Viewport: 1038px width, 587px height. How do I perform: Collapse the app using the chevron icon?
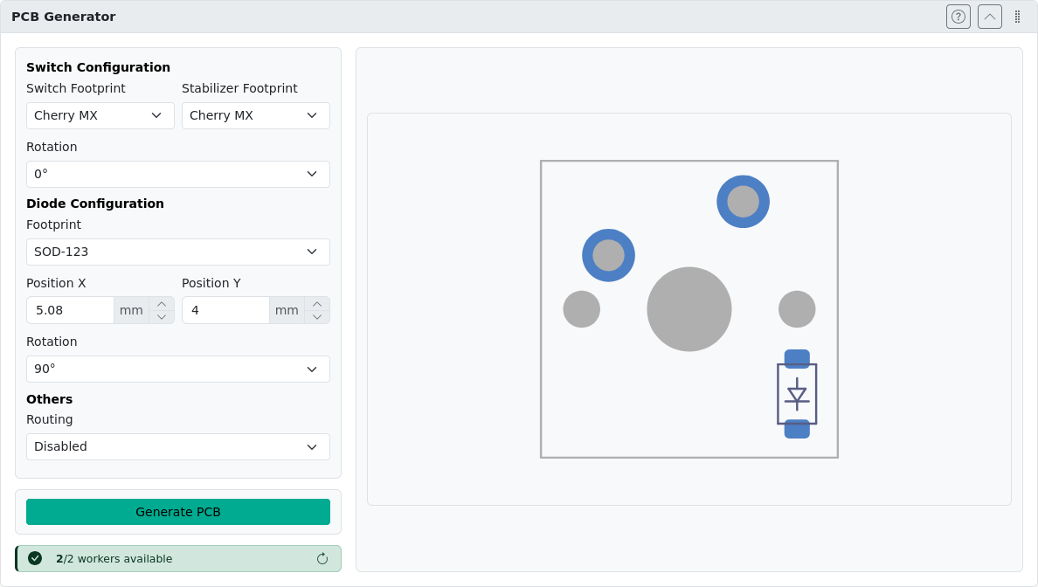989,17
